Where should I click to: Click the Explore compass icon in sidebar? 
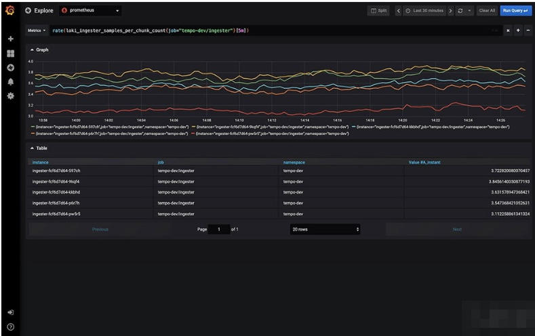click(x=10, y=67)
